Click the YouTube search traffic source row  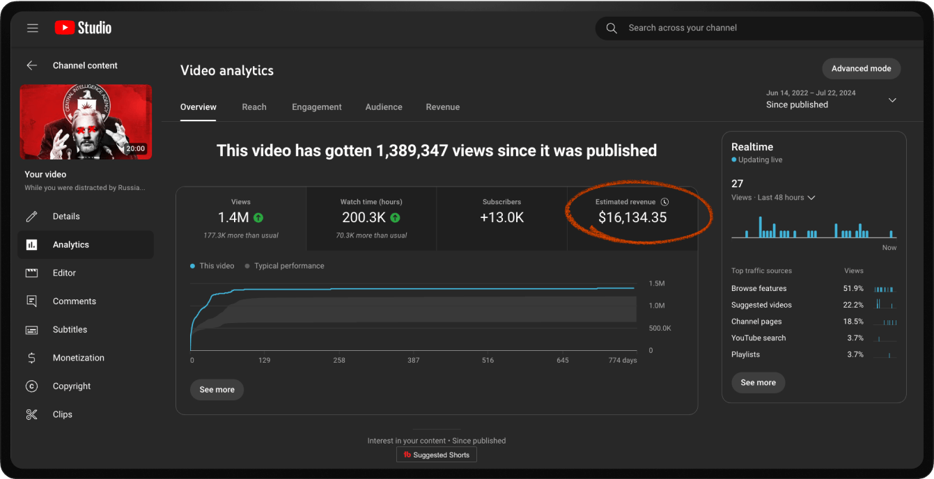pyautogui.click(x=814, y=338)
